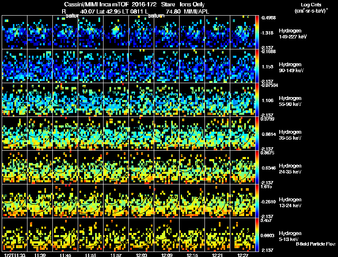
Task: Open the Hydrogen 55-90 keV panel at 11:45
Action: pyautogui.click(x=65, y=100)
